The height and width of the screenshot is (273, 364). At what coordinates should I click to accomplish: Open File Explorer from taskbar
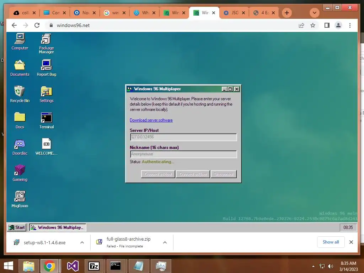(28, 266)
